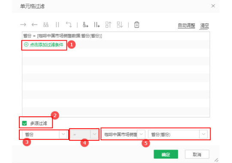This screenshot has width=232, height=163.
Task: Click the || OR operator icon
Action: click(57, 24)
